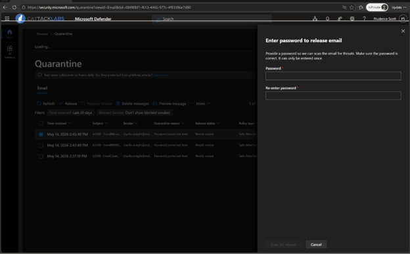
Task: Click the PS account avatar
Action: [x=403, y=18]
